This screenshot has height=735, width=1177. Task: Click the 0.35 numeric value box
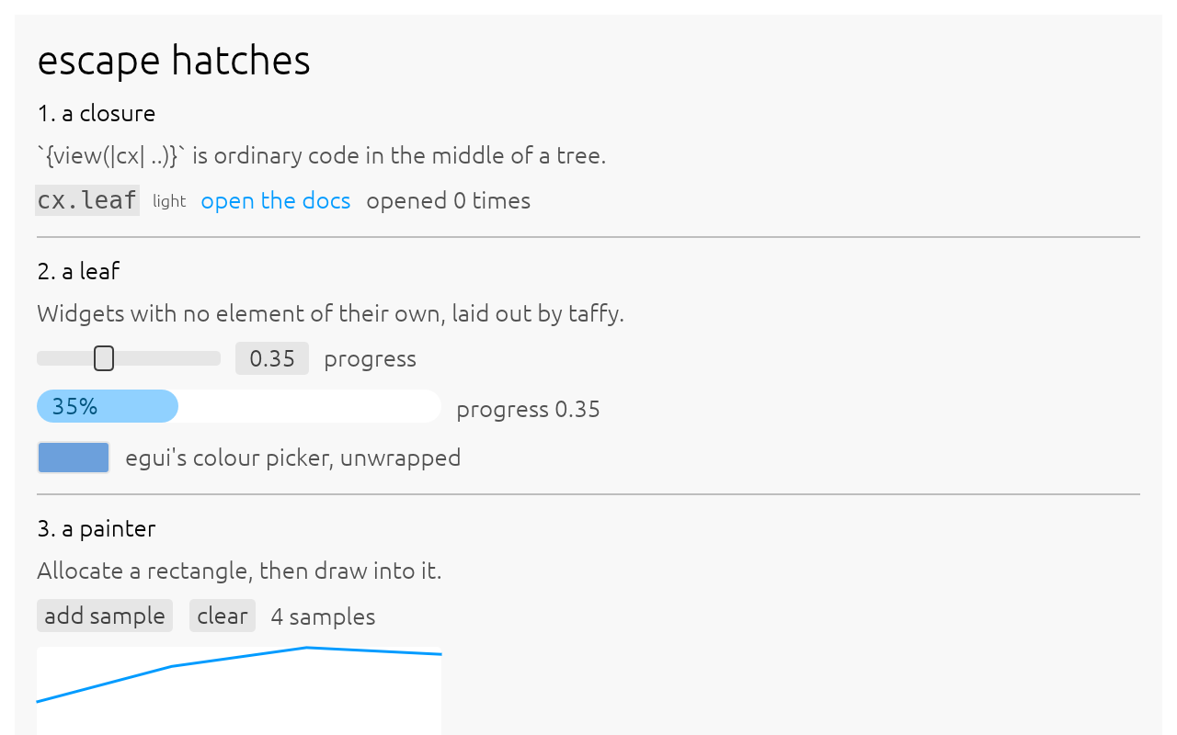tap(272, 358)
